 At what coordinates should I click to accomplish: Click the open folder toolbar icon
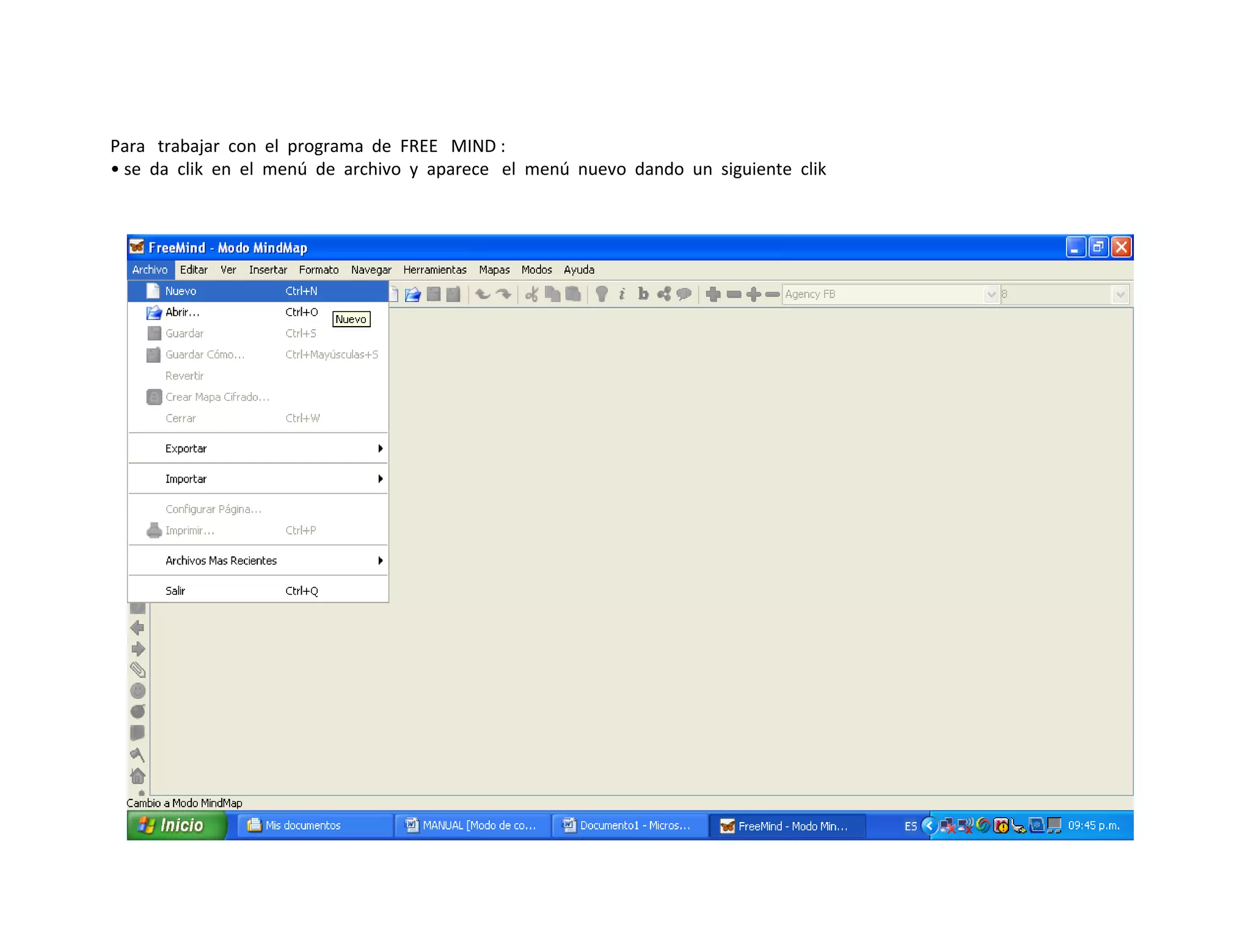(413, 294)
